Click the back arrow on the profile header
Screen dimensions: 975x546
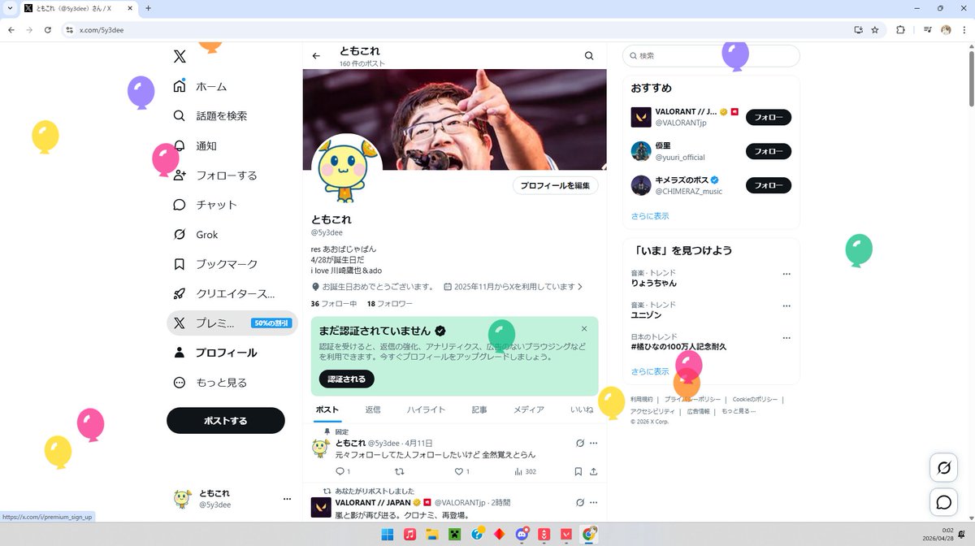click(x=316, y=56)
